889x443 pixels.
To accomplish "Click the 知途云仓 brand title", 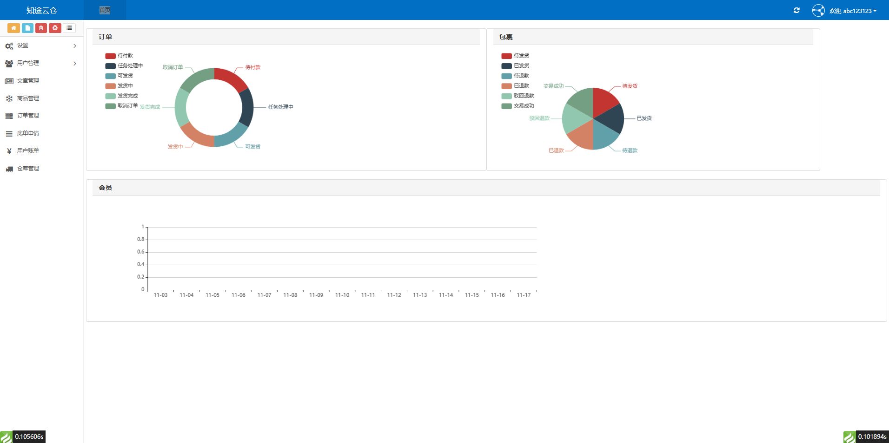I will (41, 10).
